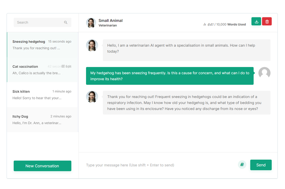Click into the message input box
285x189 pixels.
coord(158,165)
